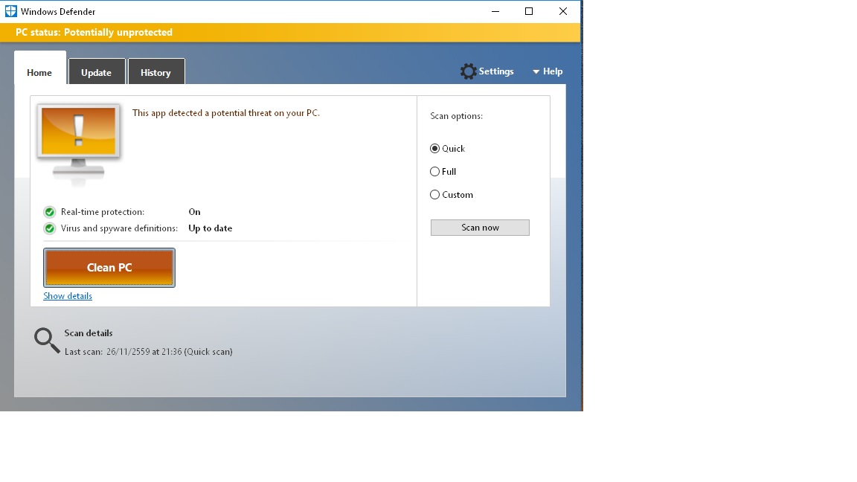This screenshot has width=857, height=482.
Task: Click the Settings label text
Action: [496, 71]
